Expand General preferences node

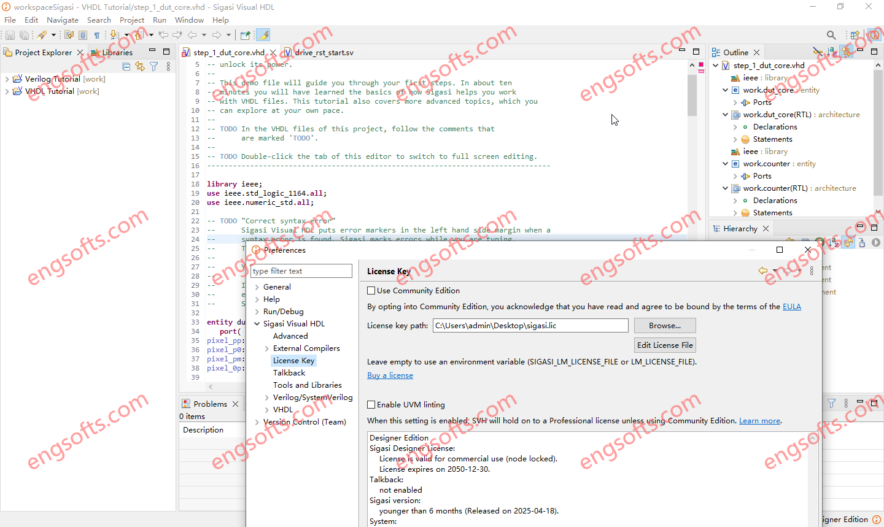click(257, 287)
